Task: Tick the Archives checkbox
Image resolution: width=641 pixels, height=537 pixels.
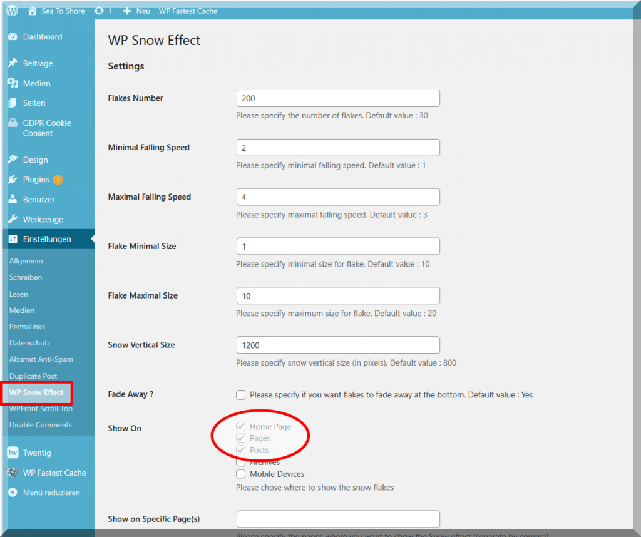Action: (x=241, y=463)
